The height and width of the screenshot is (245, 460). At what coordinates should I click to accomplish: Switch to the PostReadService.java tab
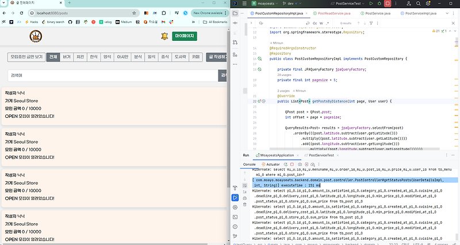pyautogui.click(x=332, y=13)
